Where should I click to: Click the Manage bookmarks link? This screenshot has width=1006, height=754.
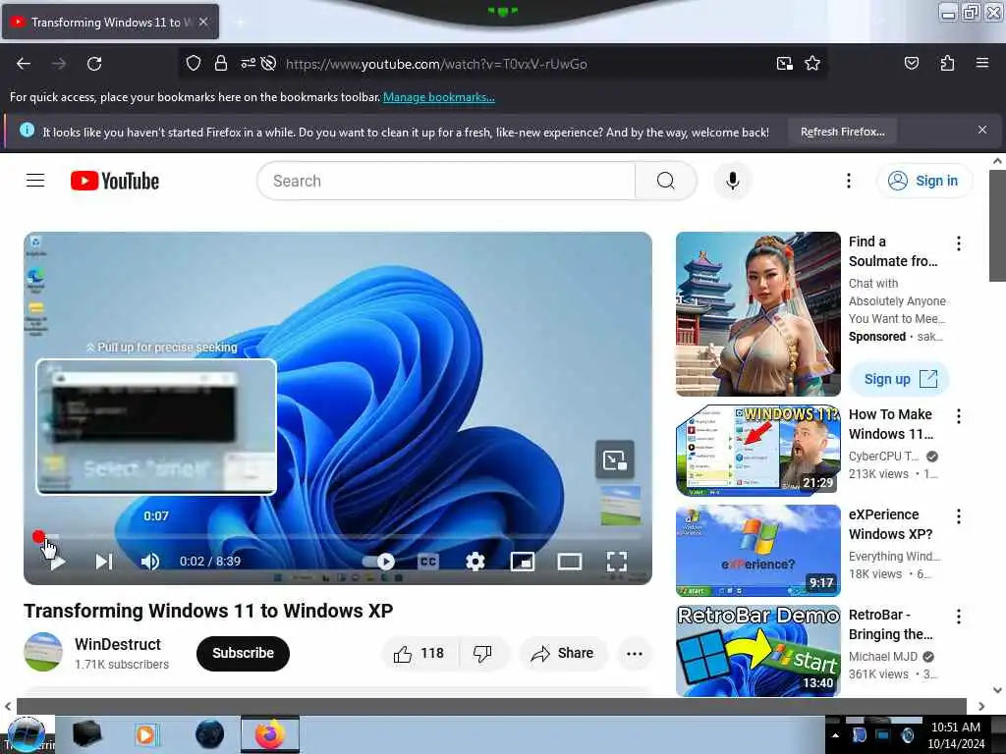[439, 97]
